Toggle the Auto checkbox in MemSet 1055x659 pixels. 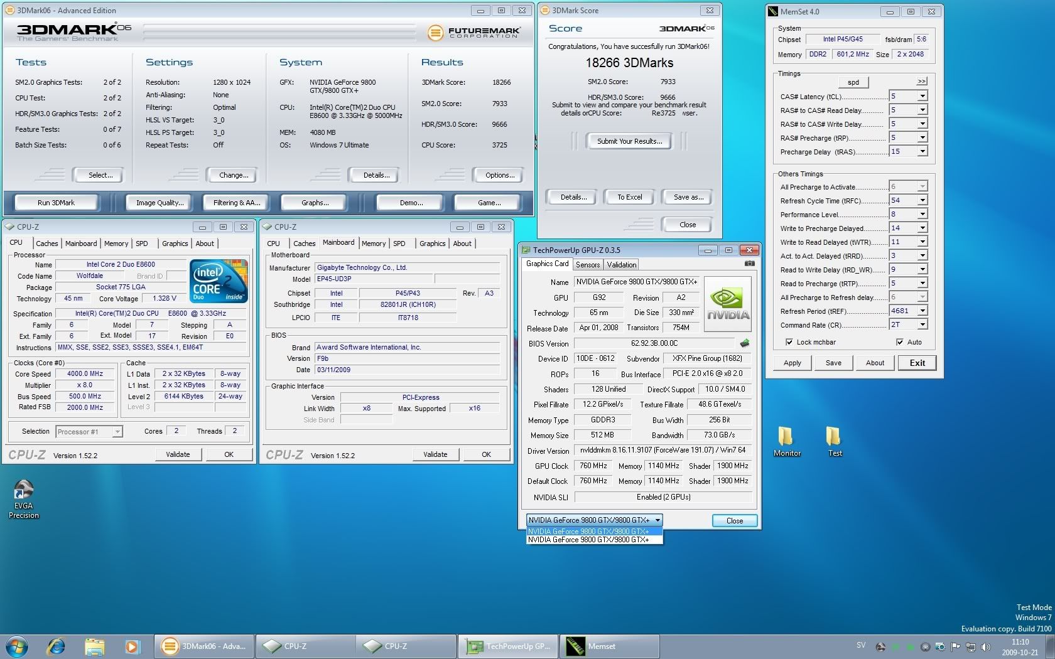(x=899, y=342)
